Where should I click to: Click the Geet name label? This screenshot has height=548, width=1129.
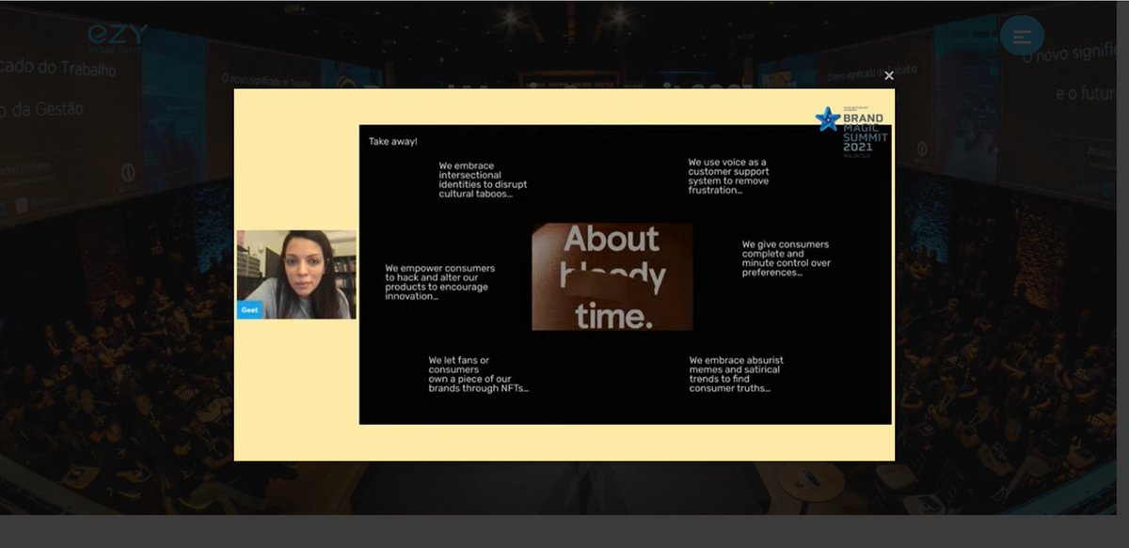point(249,309)
